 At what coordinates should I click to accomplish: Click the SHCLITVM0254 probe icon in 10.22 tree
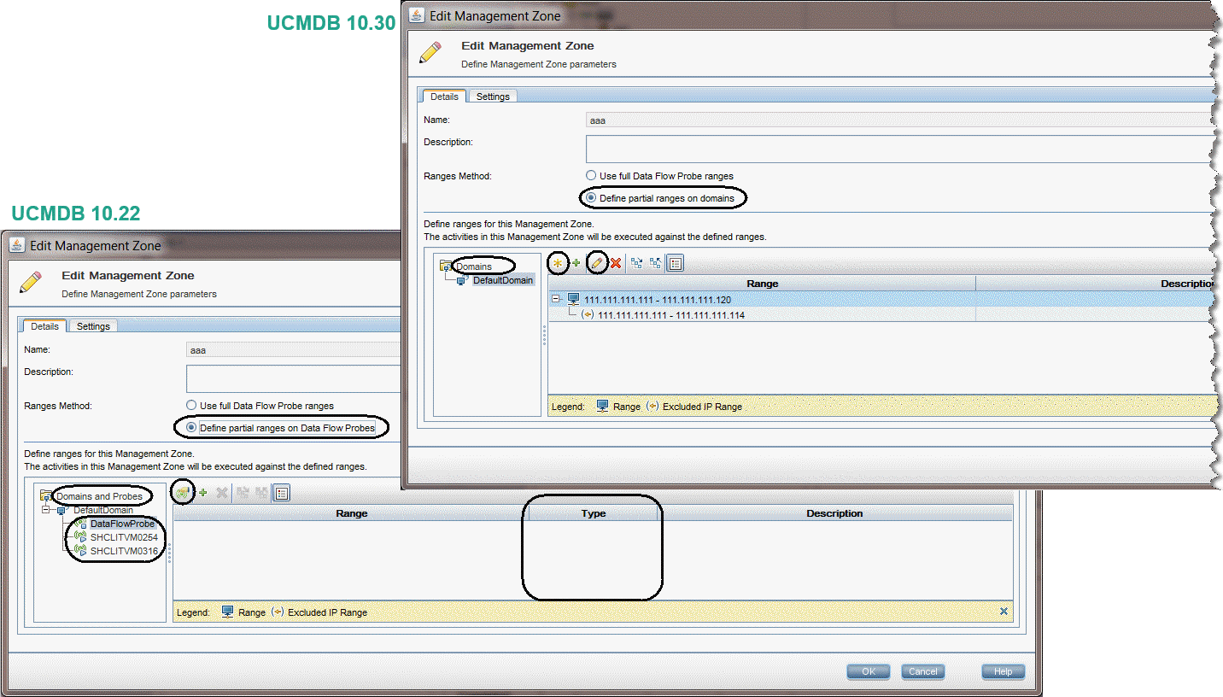click(81, 537)
